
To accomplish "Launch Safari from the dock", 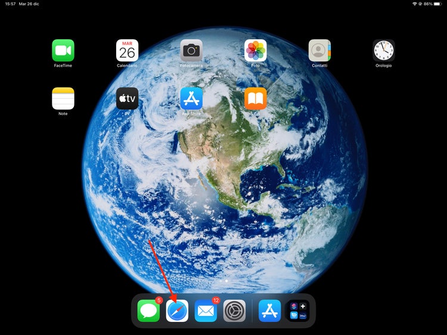I will (177, 311).
